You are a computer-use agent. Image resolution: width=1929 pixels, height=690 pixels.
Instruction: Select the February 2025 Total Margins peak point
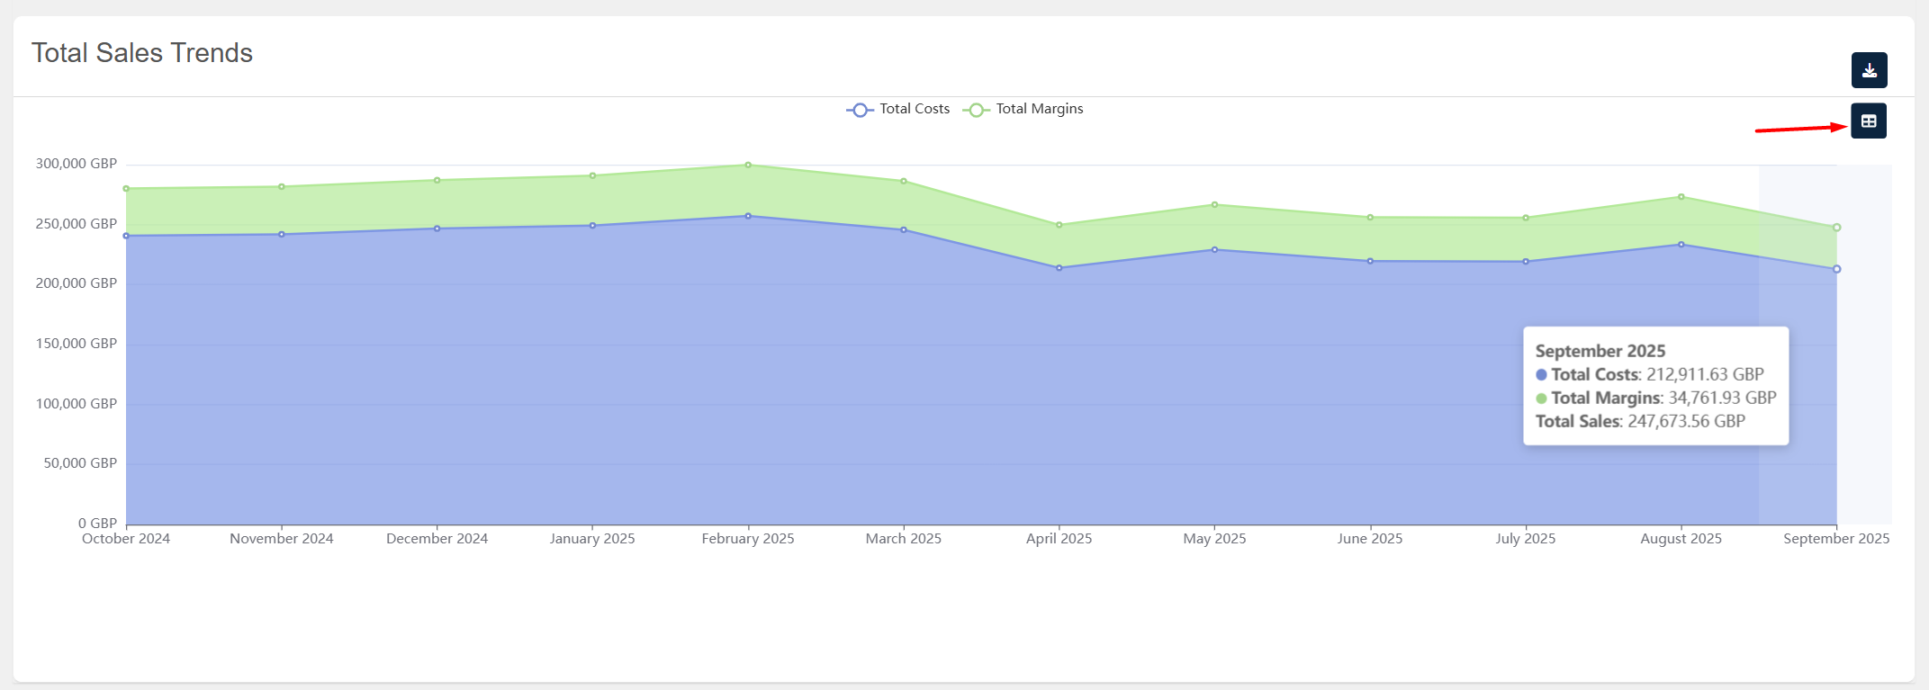click(748, 165)
